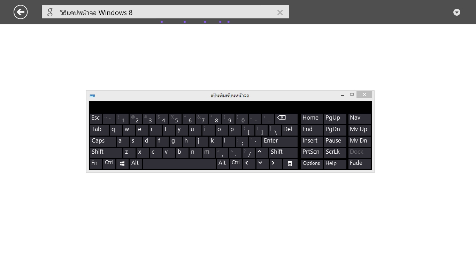476x267 pixels.
Task: Tap the PrtScn key
Action: coord(312,153)
